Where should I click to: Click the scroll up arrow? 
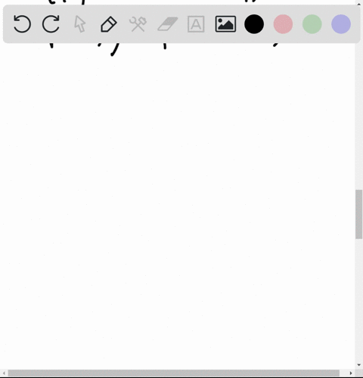pyautogui.click(x=359, y=4)
